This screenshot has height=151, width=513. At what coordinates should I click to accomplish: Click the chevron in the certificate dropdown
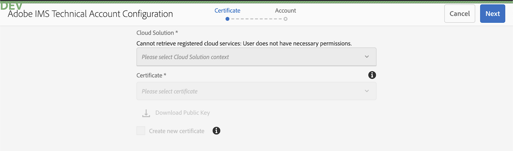pyautogui.click(x=367, y=91)
